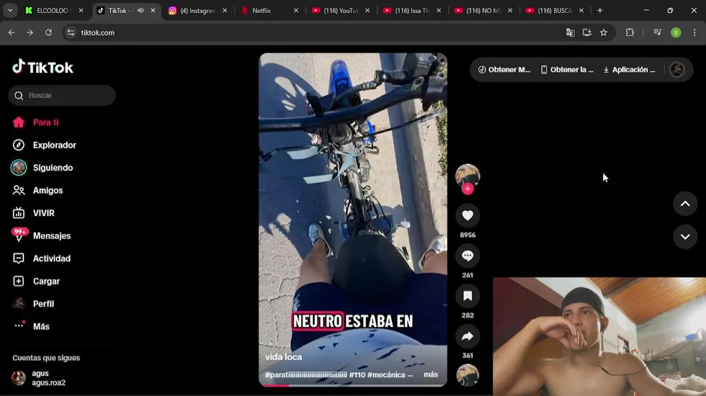Open the top-right profile avatar

(677, 69)
